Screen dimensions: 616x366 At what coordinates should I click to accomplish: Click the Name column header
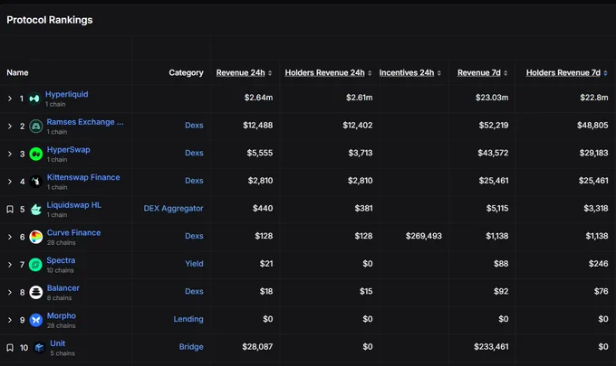[x=17, y=73]
